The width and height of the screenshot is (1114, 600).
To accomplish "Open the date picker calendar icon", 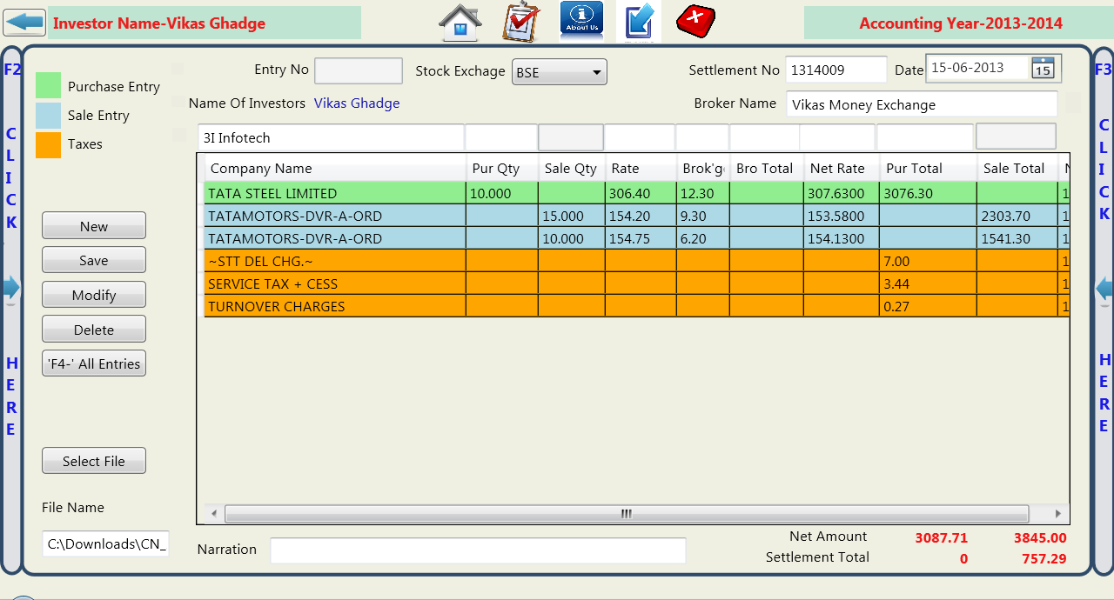I will 1043,68.
